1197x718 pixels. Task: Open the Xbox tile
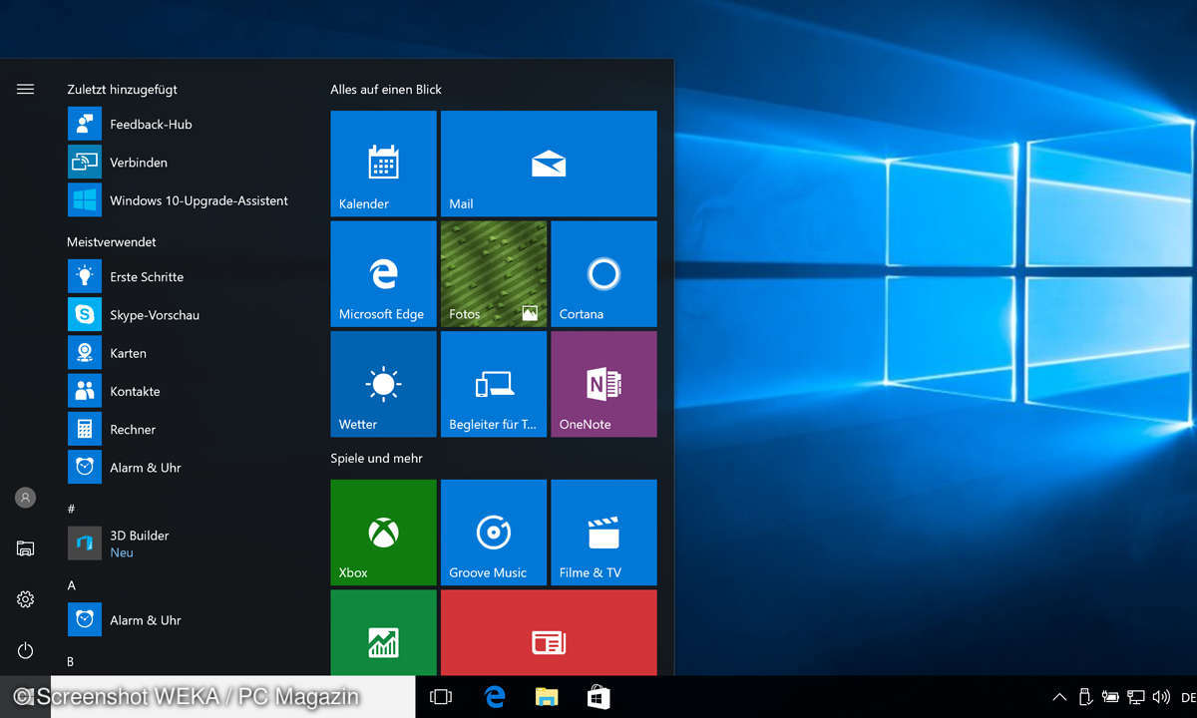pyautogui.click(x=383, y=533)
